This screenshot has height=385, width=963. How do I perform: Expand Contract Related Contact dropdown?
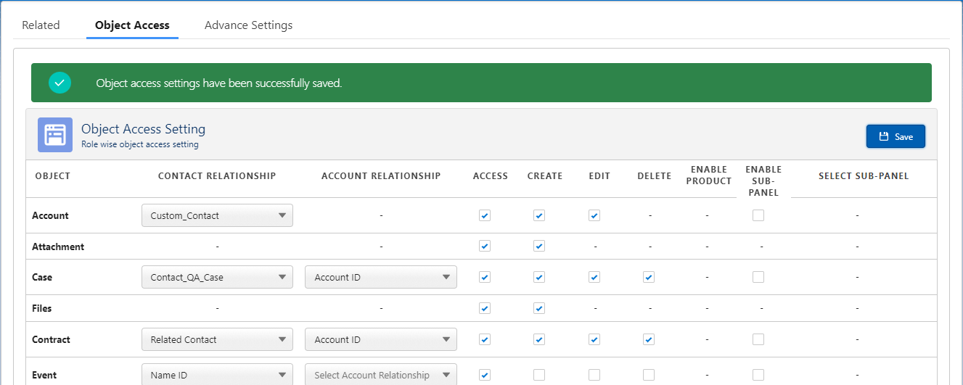[x=217, y=339]
